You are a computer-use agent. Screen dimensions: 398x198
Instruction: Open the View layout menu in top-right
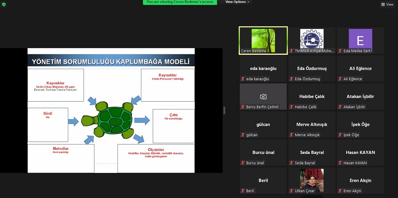pyautogui.click(x=387, y=4)
